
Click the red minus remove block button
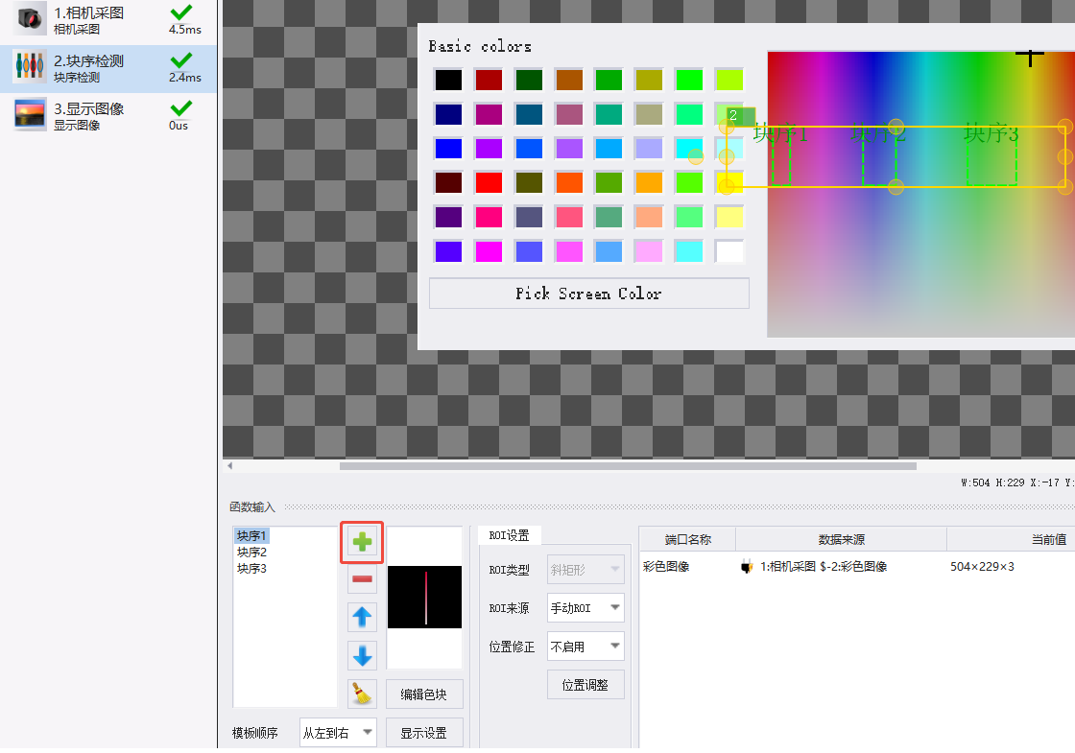pos(362,579)
